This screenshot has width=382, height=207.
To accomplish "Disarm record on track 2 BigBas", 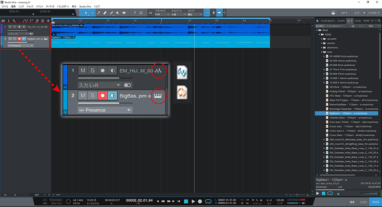I will pyautogui.click(x=19, y=39).
